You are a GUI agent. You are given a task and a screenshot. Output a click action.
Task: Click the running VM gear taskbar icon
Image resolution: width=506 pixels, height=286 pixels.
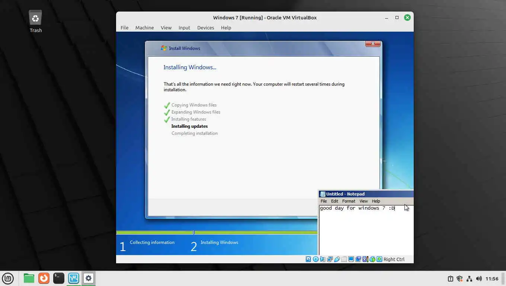tap(89, 278)
